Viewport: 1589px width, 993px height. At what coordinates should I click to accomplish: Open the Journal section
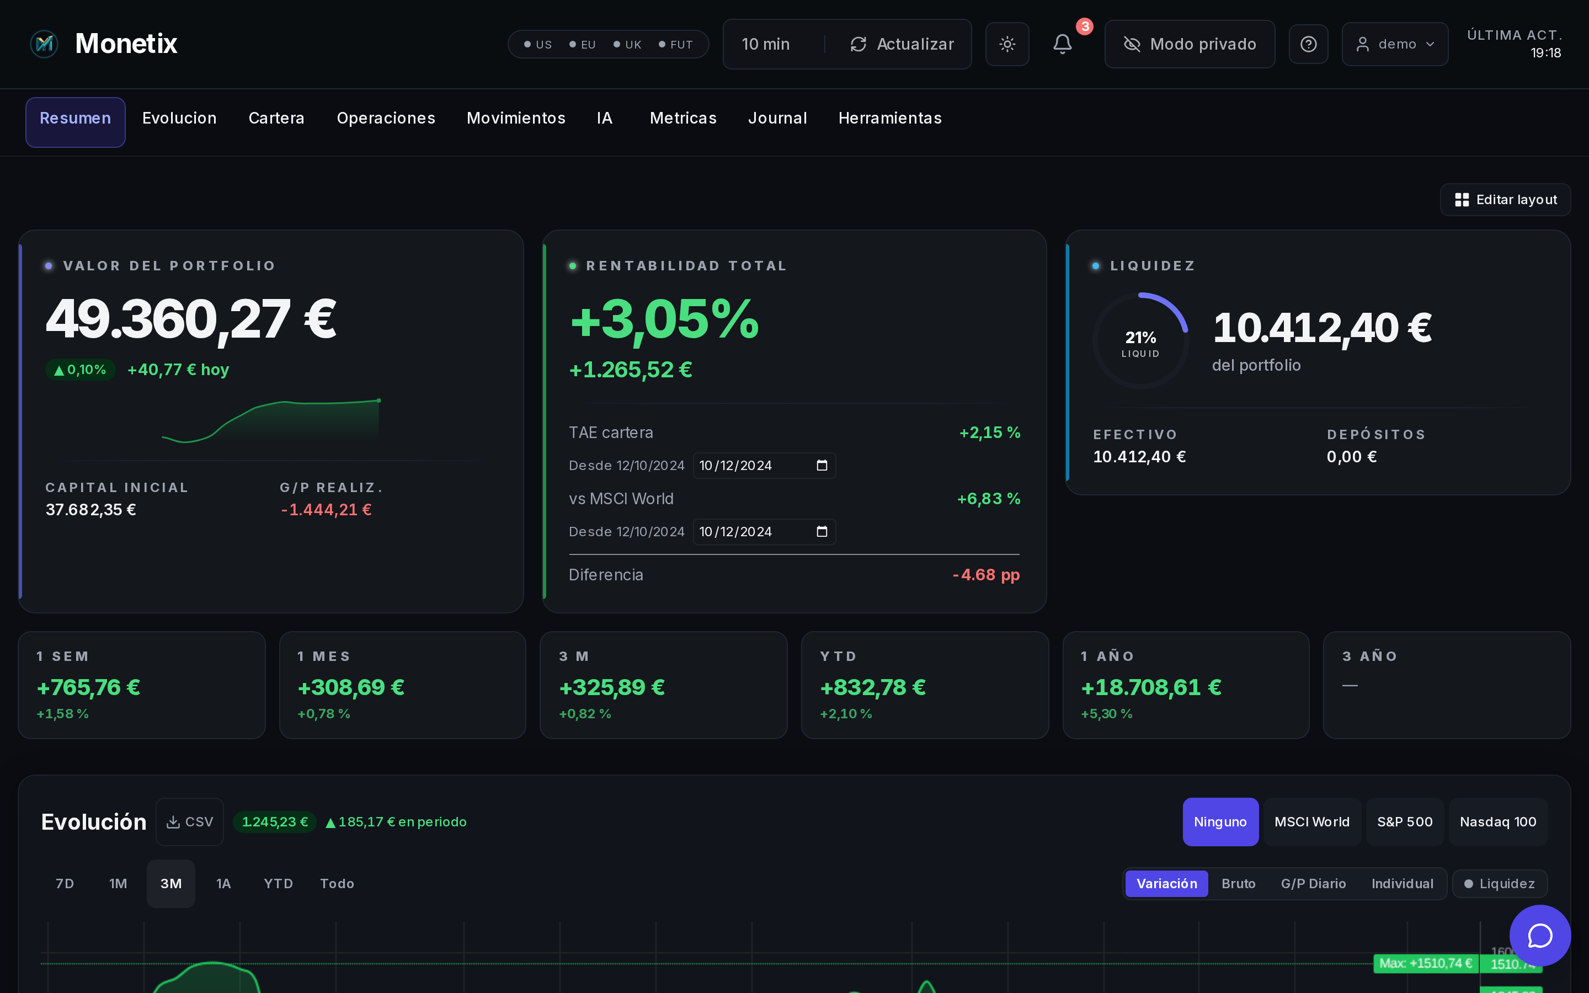pyautogui.click(x=777, y=118)
